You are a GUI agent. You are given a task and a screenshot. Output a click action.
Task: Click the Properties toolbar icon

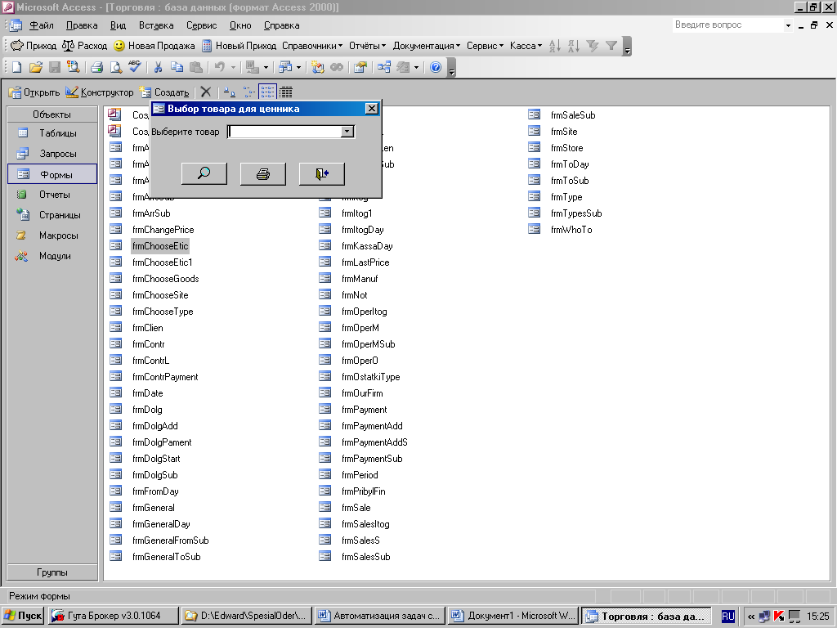click(x=360, y=67)
